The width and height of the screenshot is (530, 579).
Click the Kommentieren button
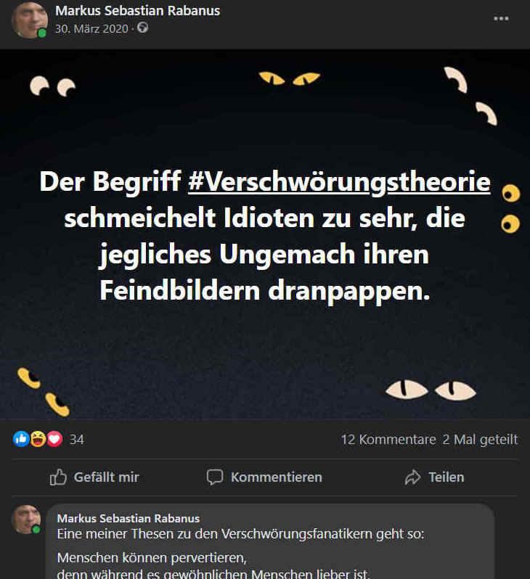click(x=264, y=477)
